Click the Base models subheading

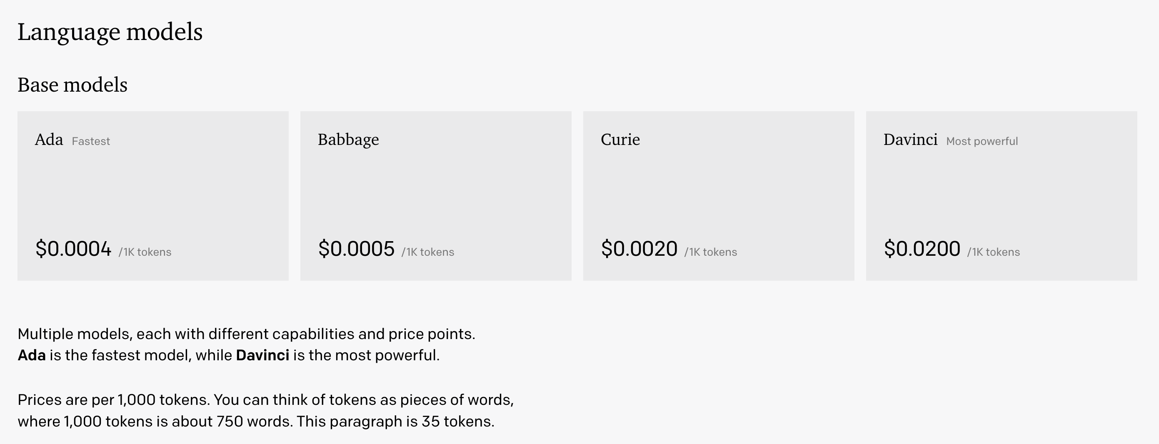tap(72, 85)
